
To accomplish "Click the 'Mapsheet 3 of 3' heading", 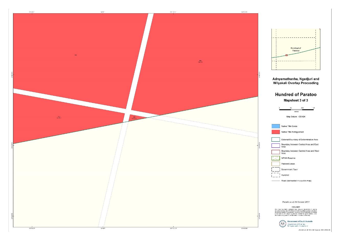I will tap(296, 100).
